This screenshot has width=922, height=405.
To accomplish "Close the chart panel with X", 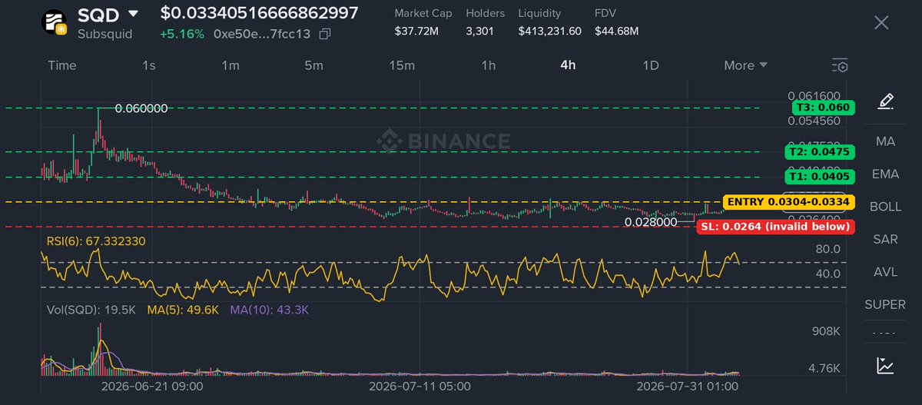I will [x=881, y=22].
